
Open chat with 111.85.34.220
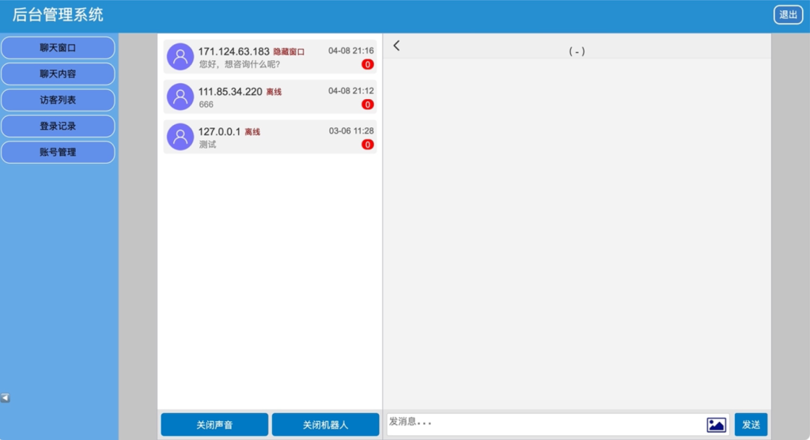pyautogui.click(x=271, y=97)
